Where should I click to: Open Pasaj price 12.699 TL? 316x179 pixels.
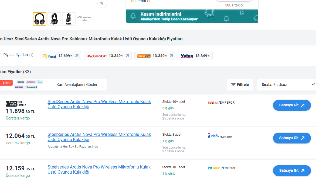(60, 56)
